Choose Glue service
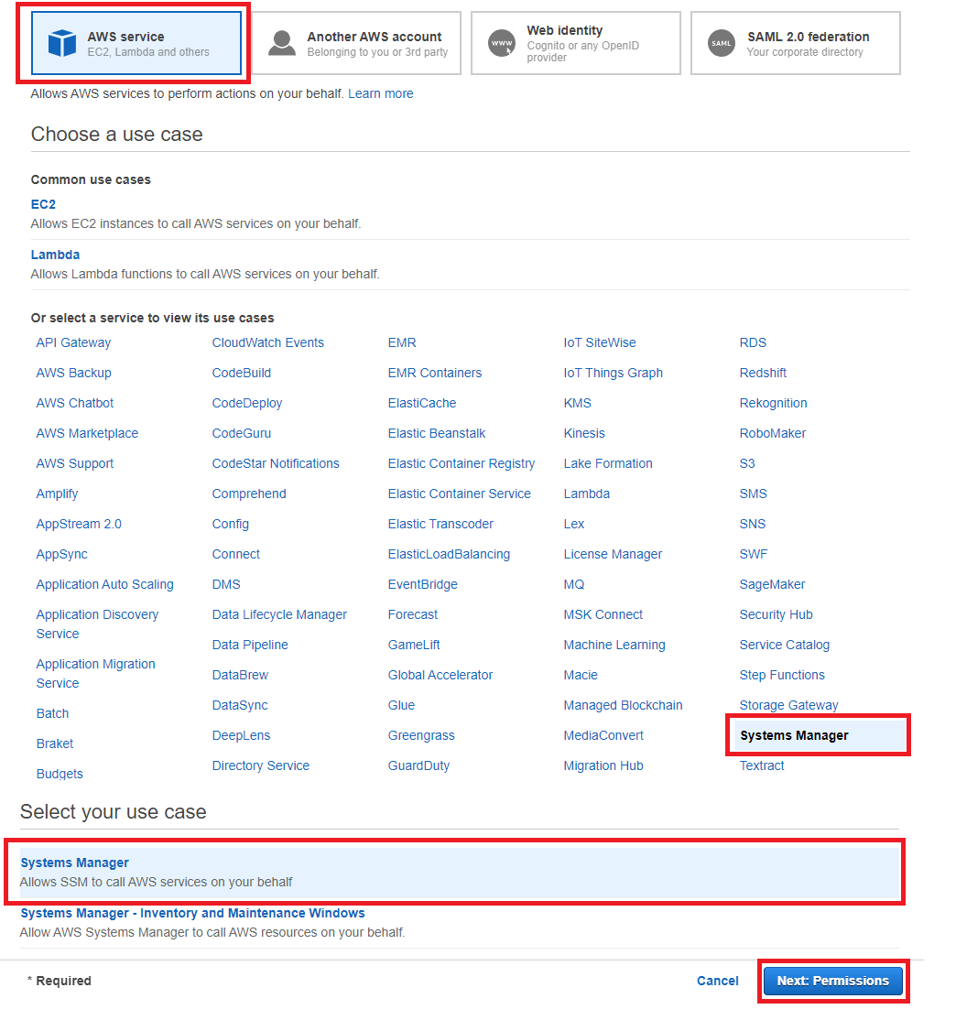This screenshot has width=956, height=1031. 402,706
